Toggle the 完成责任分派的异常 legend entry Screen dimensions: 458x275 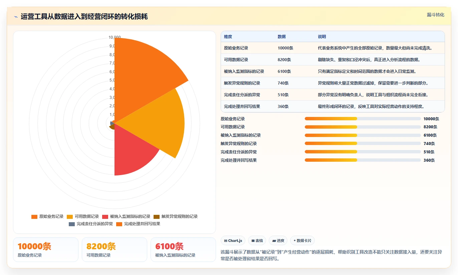(91, 224)
